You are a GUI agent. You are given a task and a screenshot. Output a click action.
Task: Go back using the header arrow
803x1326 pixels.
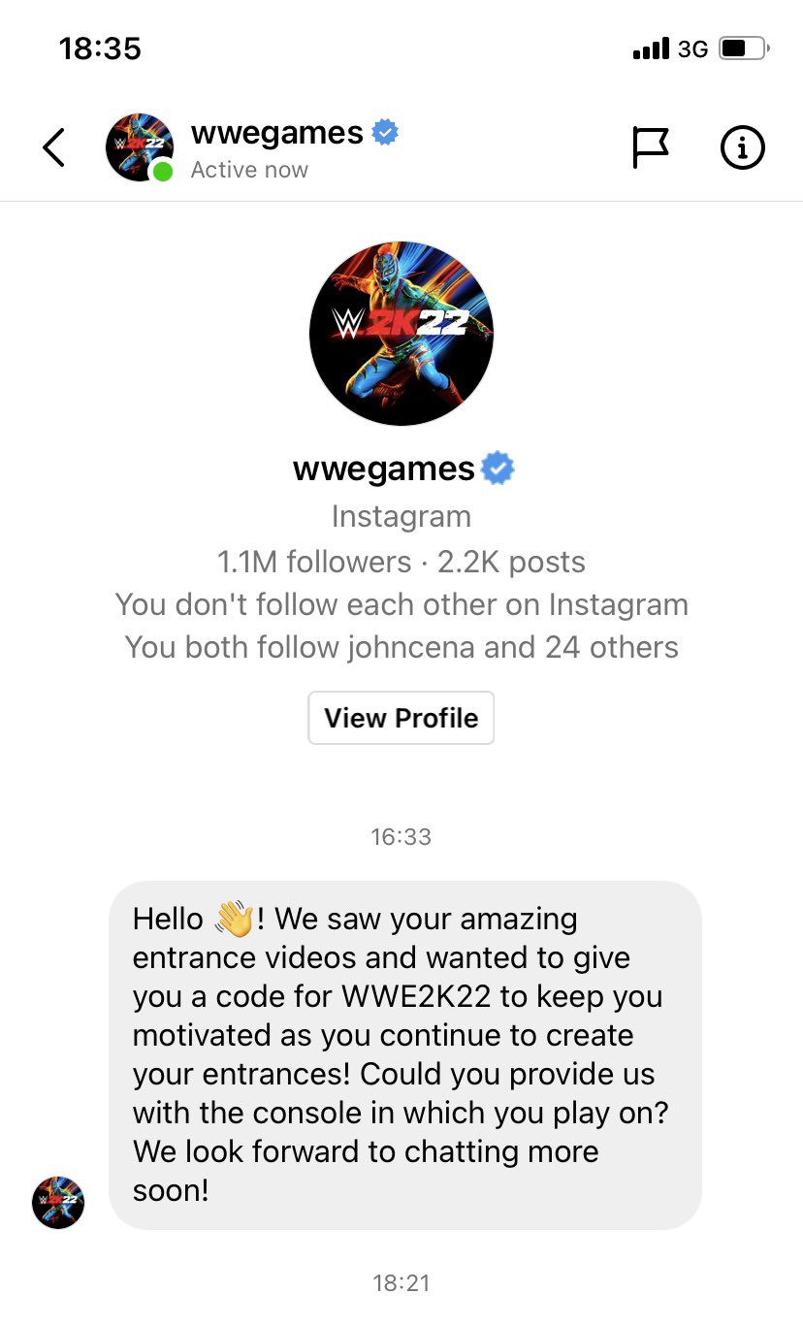pyautogui.click(x=54, y=147)
